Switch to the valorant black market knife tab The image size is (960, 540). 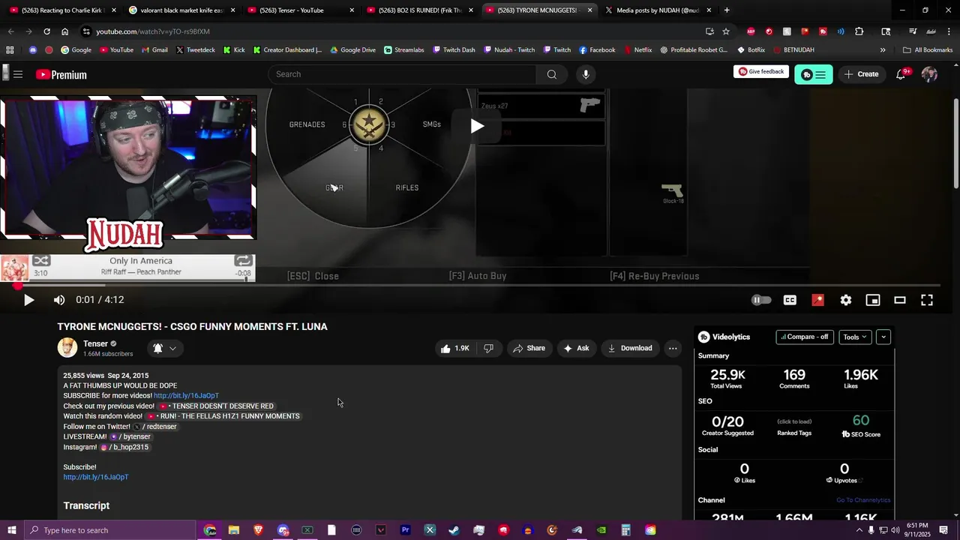tap(180, 10)
